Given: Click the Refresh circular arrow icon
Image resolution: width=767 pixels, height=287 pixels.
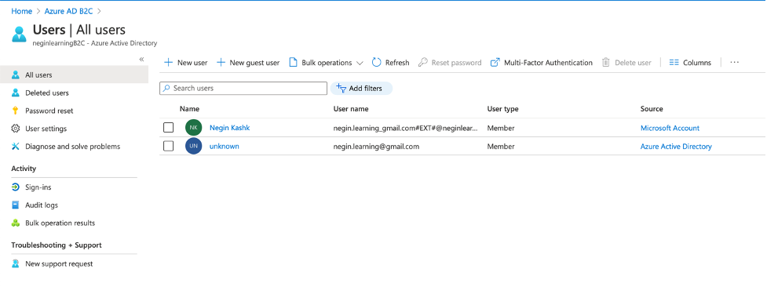Looking at the screenshot, I should point(377,63).
